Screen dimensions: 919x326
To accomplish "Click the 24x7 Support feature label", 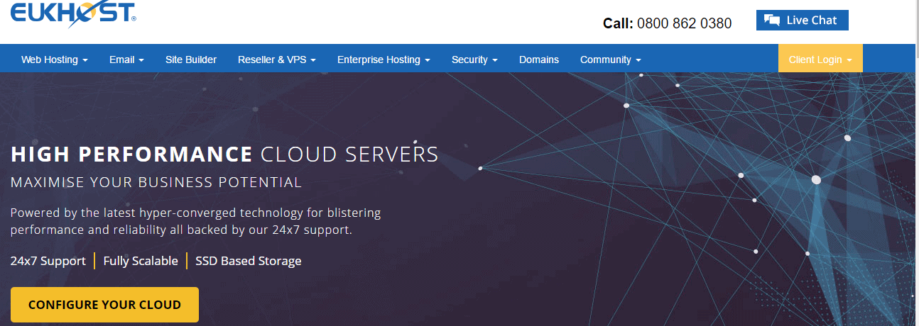I will 48,261.
